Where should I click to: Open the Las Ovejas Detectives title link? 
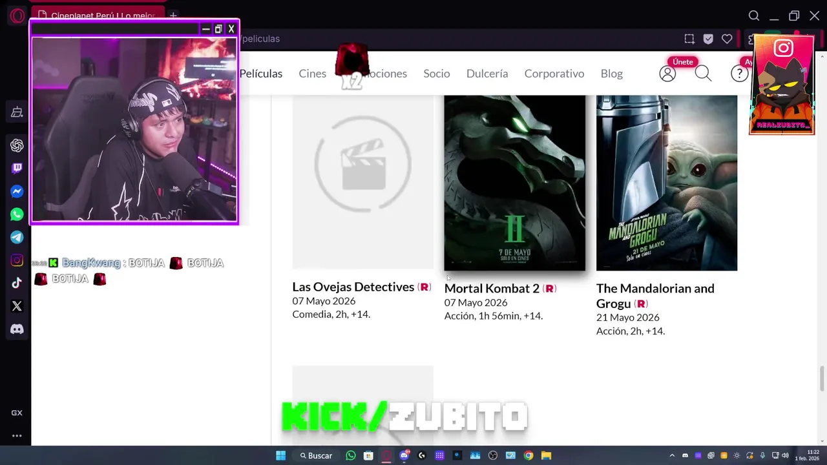(x=353, y=287)
